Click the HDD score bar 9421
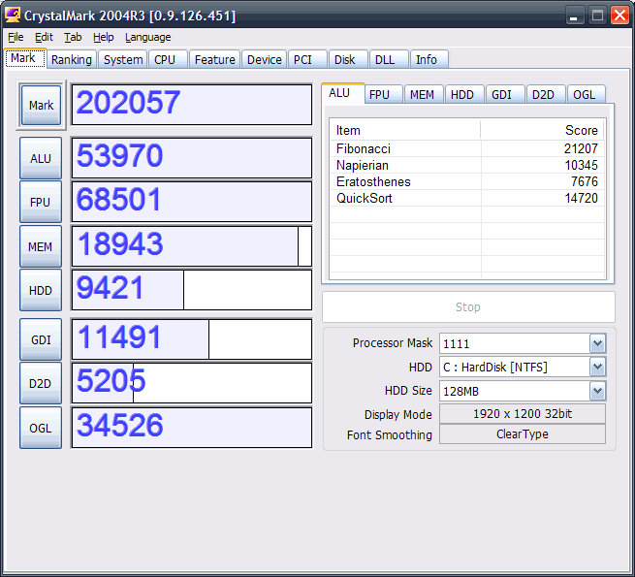This screenshot has height=577, width=635. tap(192, 290)
